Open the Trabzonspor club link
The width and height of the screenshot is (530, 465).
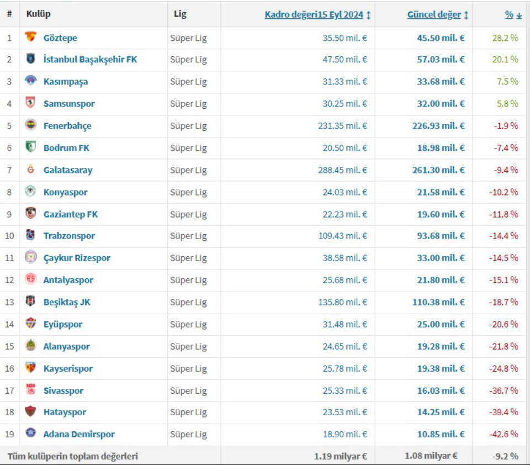(70, 236)
